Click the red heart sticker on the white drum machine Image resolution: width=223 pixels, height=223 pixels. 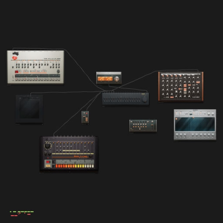point(15,58)
